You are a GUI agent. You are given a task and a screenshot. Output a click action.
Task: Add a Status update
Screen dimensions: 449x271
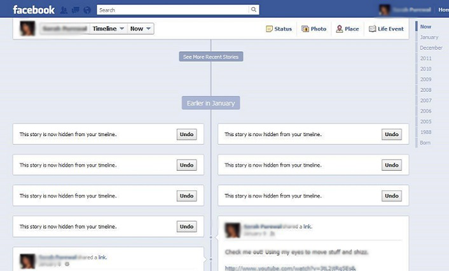pos(279,29)
